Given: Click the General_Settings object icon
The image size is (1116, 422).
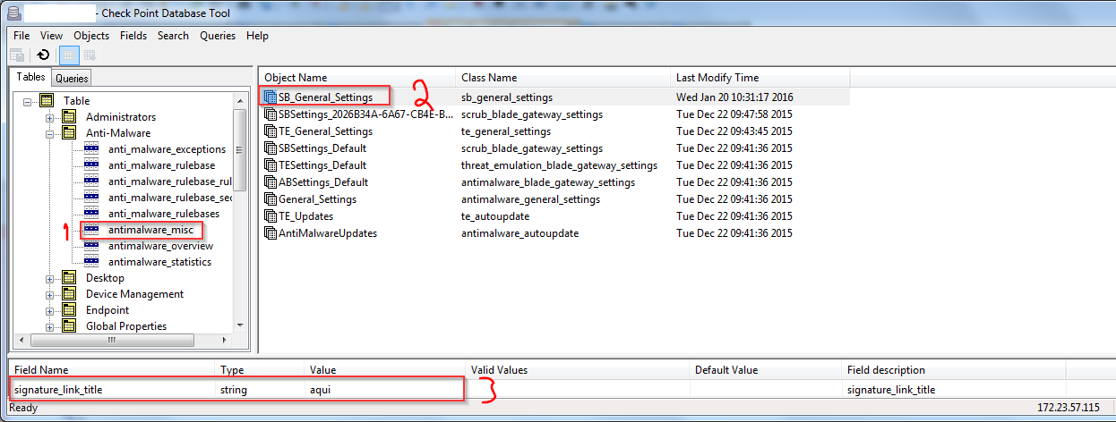Looking at the screenshot, I should (270, 199).
